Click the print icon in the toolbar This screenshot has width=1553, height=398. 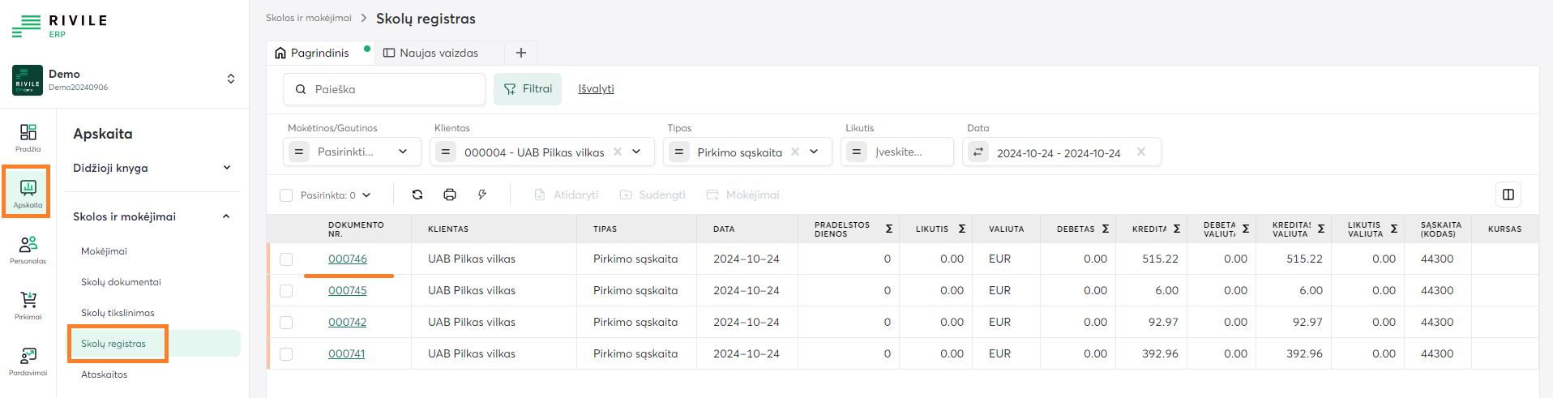point(450,195)
